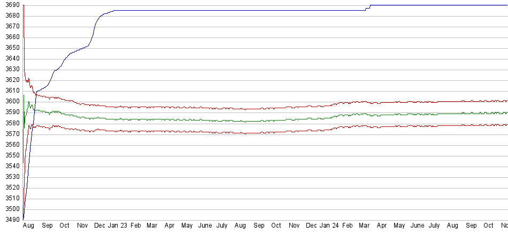508x233 pixels.
Task: Click the blue line's step-up near March 2024
Action: coord(368,7)
